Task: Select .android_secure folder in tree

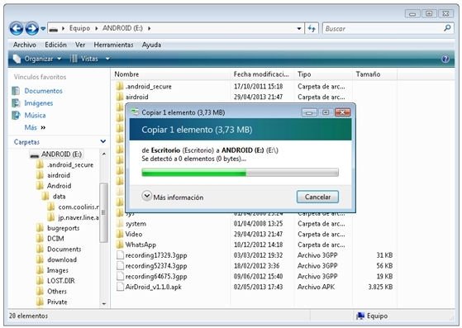Action: tap(70, 165)
